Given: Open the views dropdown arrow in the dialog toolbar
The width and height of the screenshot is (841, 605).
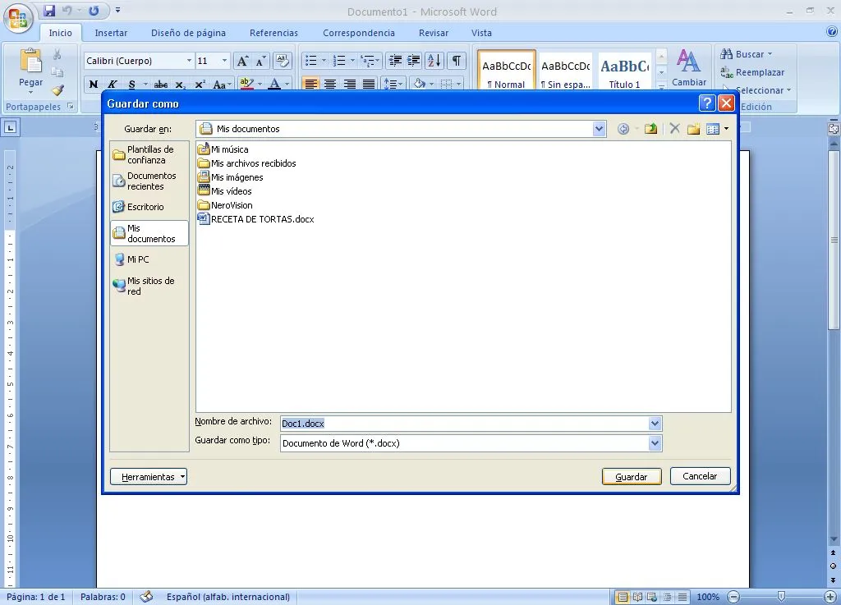Looking at the screenshot, I should pyautogui.click(x=725, y=129).
